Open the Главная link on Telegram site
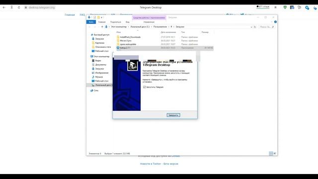 point(70,15)
